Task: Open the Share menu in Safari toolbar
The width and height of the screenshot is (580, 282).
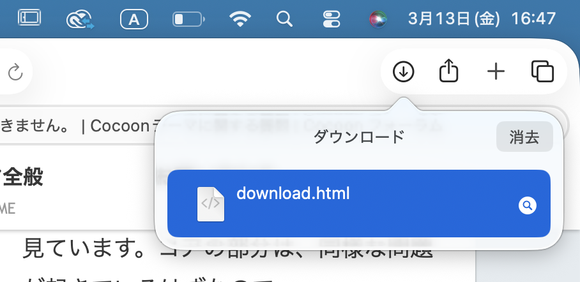Action: point(448,71)
